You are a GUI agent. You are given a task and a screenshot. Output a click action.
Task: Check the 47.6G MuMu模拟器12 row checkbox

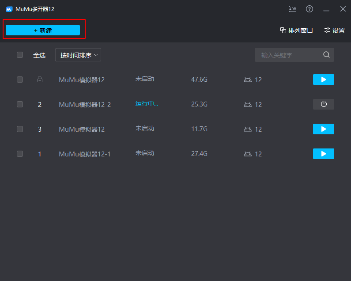click(x=20, y=80)
